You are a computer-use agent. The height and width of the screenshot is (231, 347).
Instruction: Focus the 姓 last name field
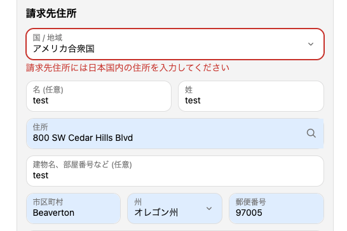(251, 96)
